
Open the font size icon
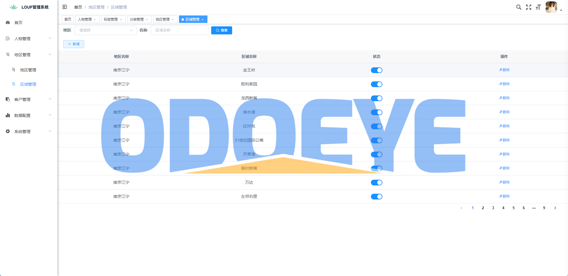point(538,7)
